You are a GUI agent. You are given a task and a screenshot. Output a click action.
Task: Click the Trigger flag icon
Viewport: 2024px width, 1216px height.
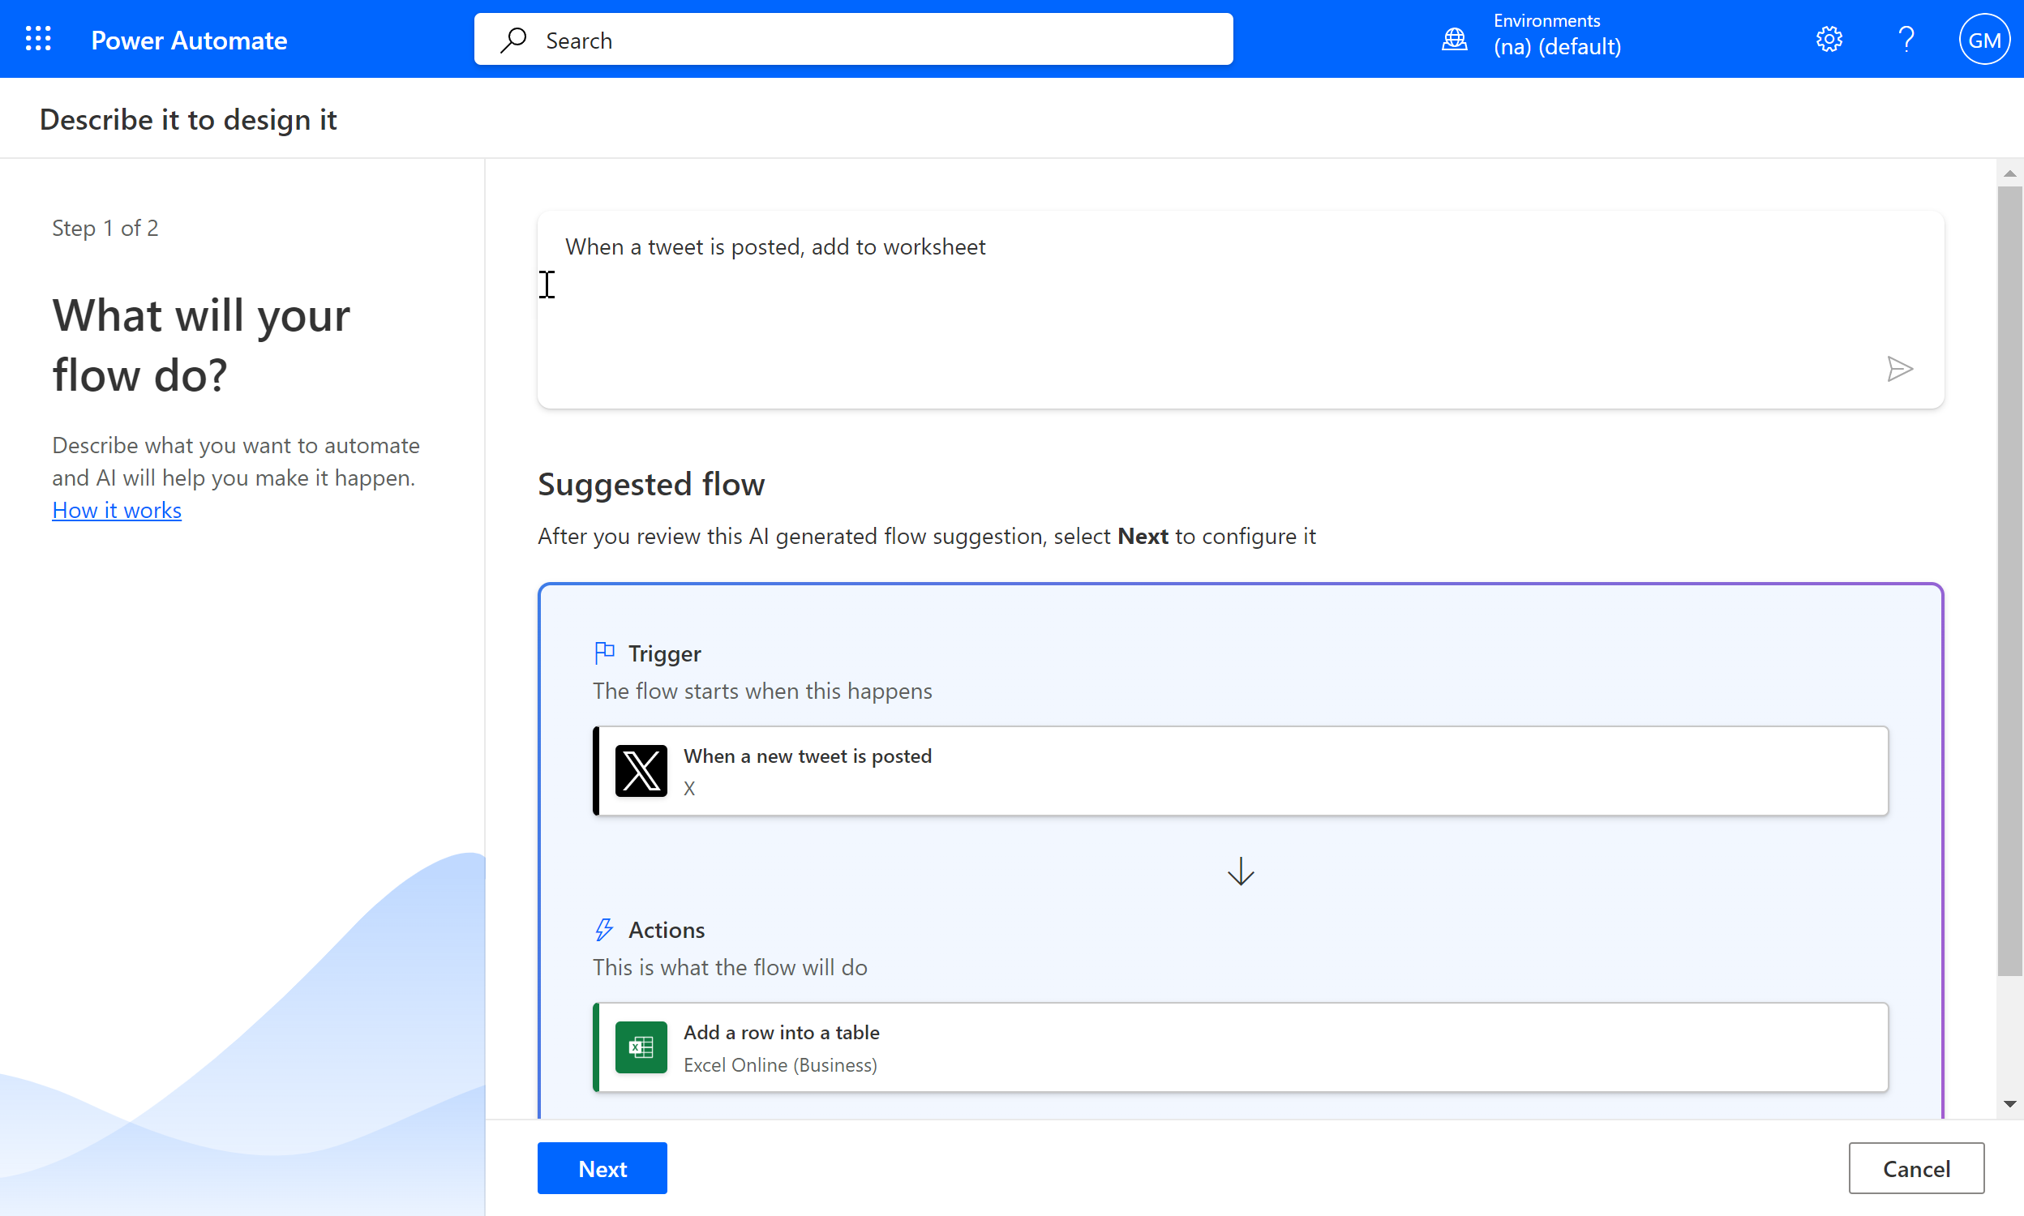click(x=605, y=653)
